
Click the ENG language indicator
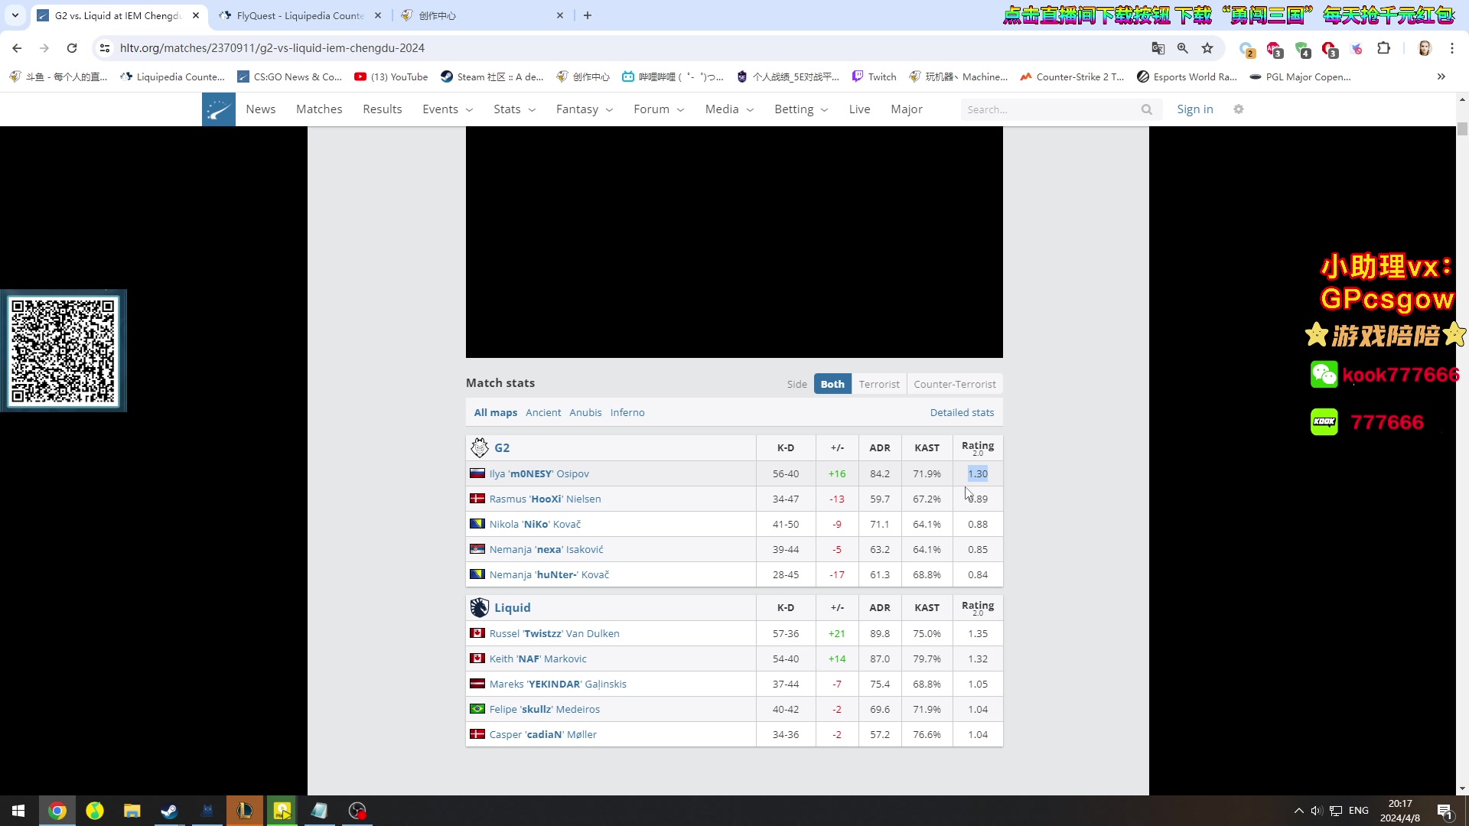pyautogui.click(x=1359, y=811)
